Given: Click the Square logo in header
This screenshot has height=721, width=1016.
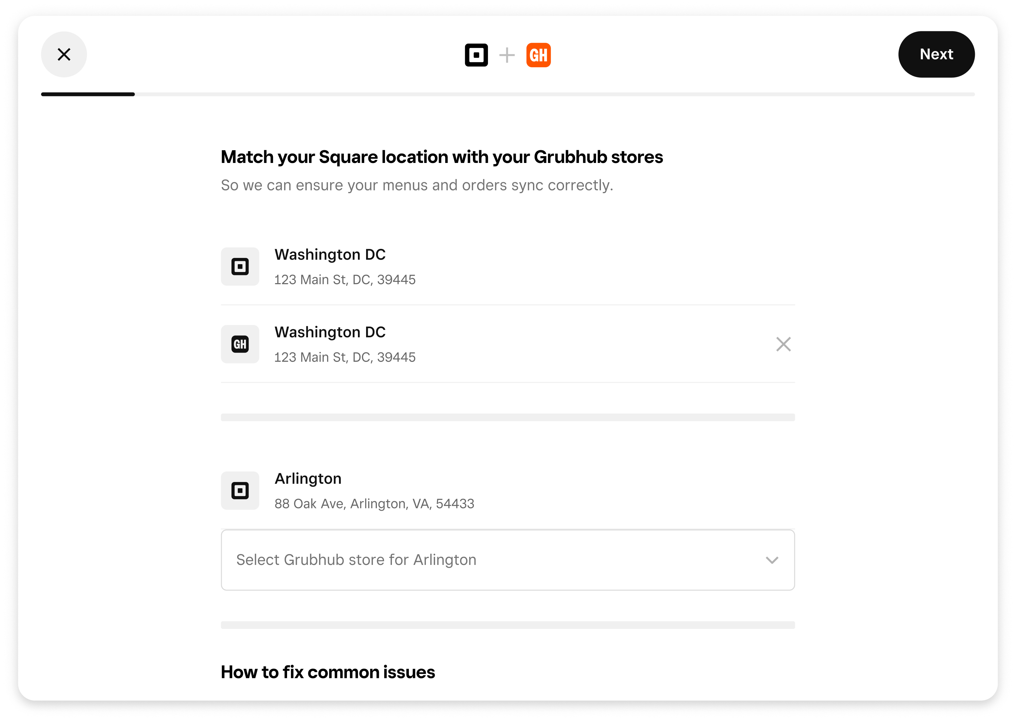Looking at the screenshot, I should pos(476,55).
